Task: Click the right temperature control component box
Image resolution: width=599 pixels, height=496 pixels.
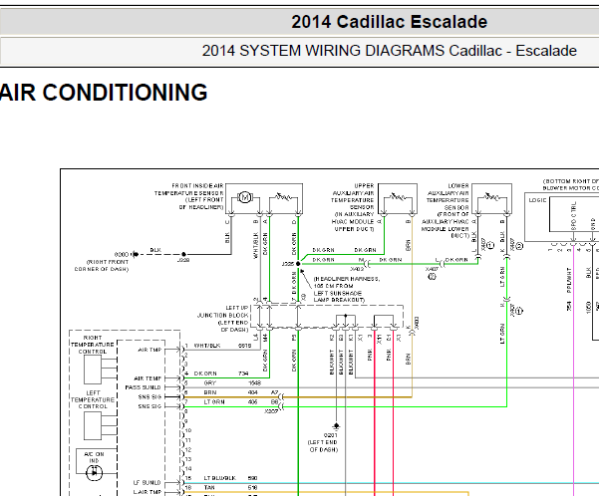Action: (93, 370)
